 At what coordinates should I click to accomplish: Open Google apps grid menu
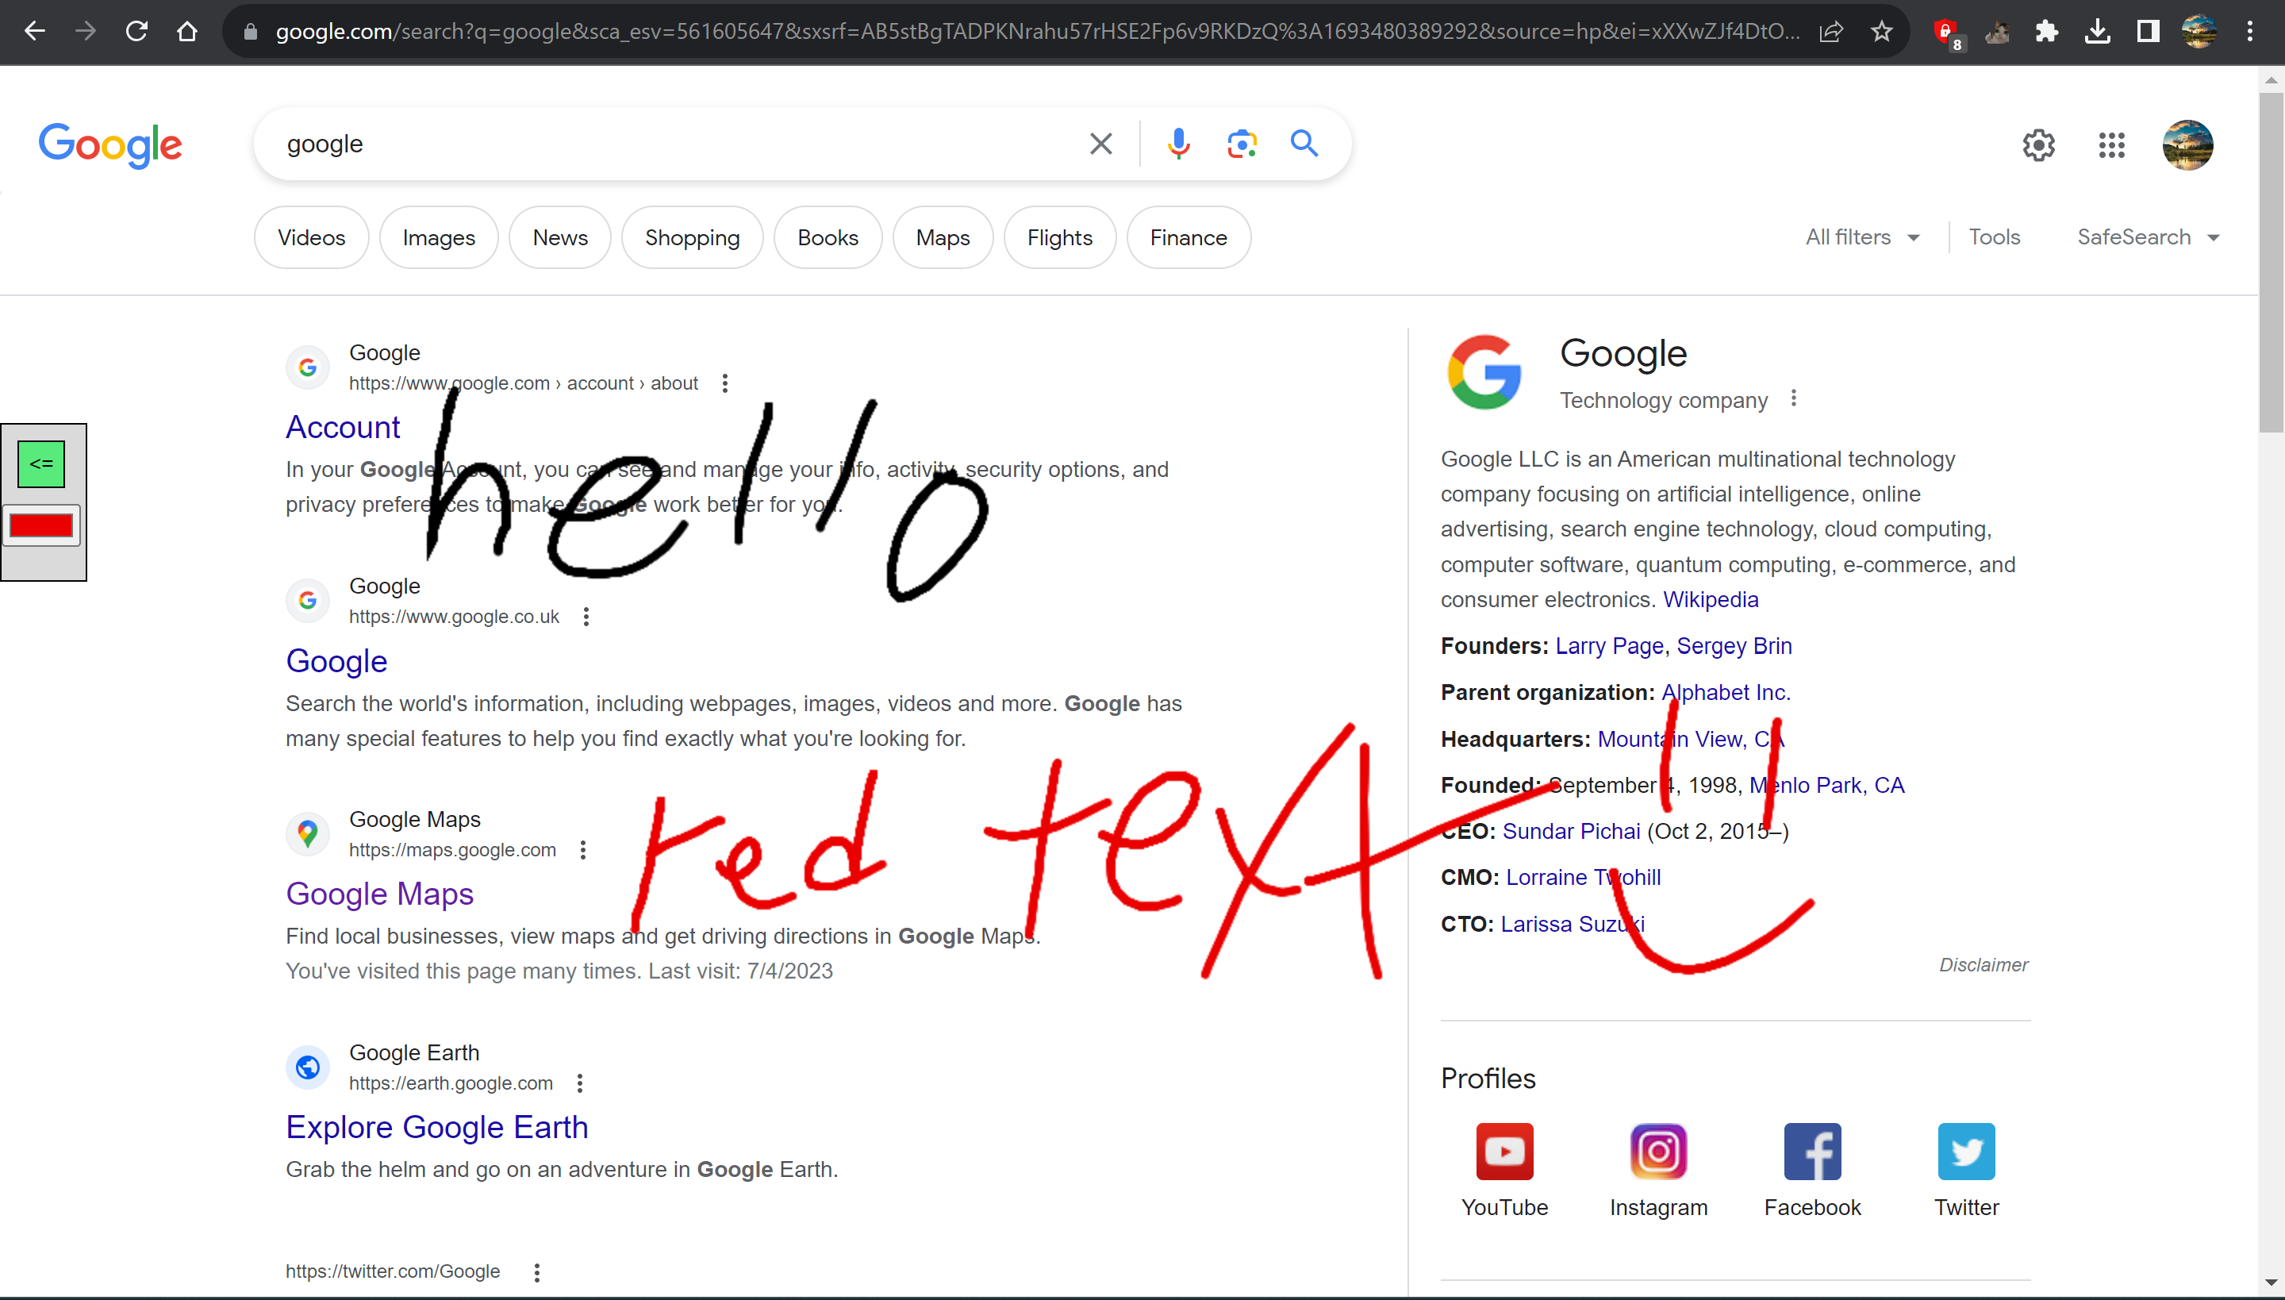point(2111,144)
